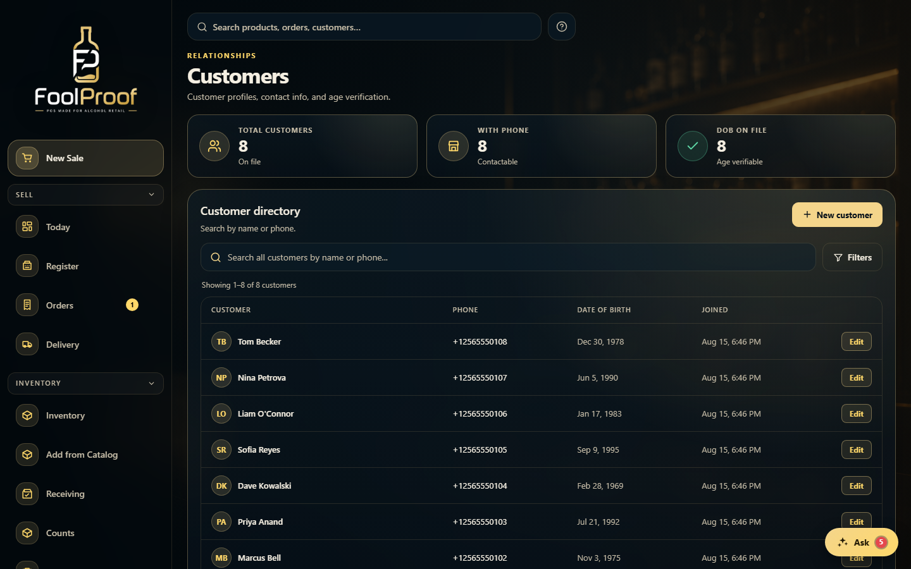Focus the customer name or phone search
The height and width of the screenshot is (569, 911).
[x=508, y=257]
